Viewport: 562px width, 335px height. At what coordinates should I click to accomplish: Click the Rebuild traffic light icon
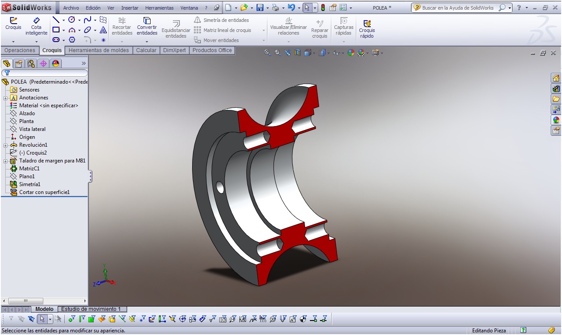click(323, 7)
